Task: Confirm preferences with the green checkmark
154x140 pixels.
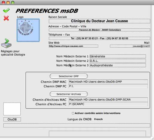Action: (6, 10)
